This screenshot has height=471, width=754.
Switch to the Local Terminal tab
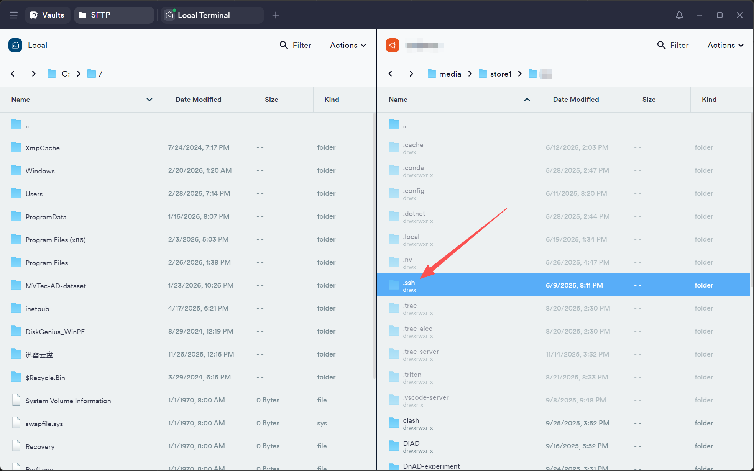pos(203,15)
